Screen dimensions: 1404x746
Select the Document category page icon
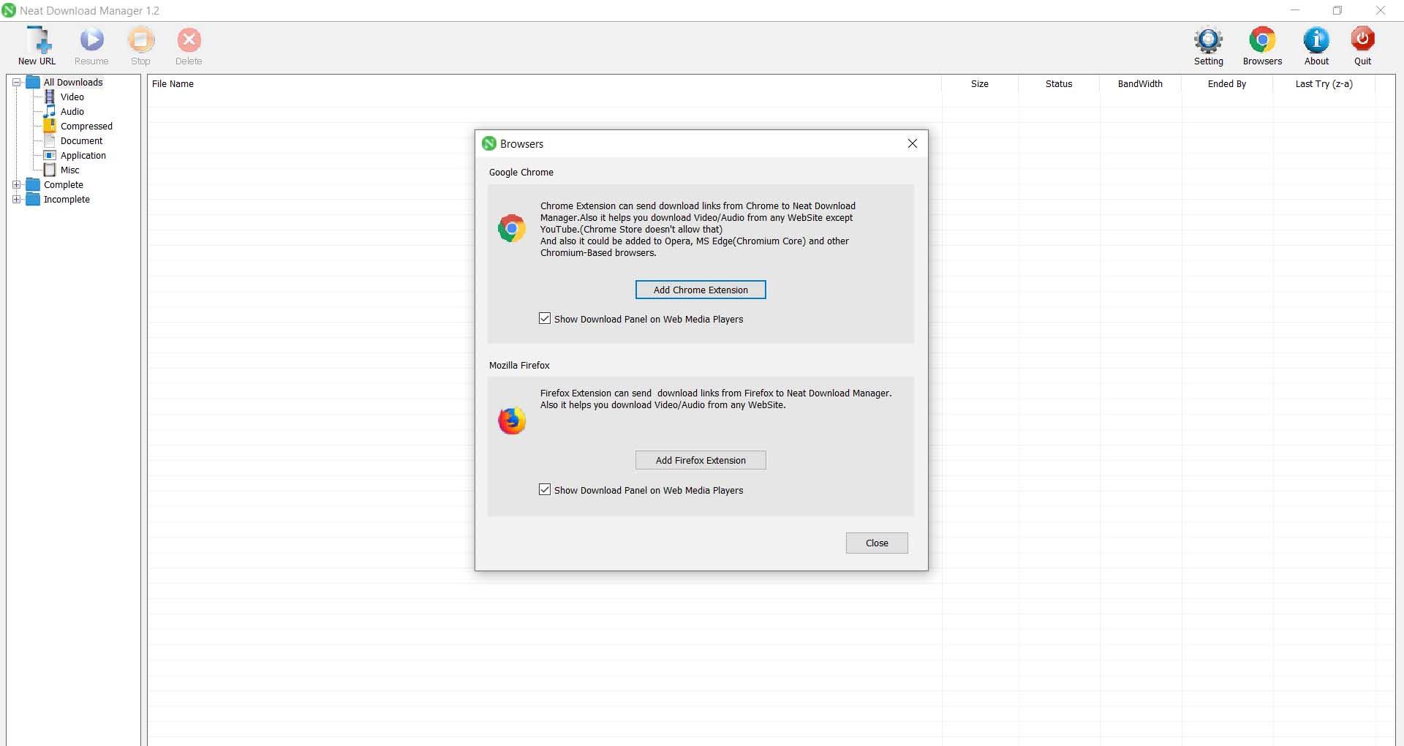click(x=50, y=140)
